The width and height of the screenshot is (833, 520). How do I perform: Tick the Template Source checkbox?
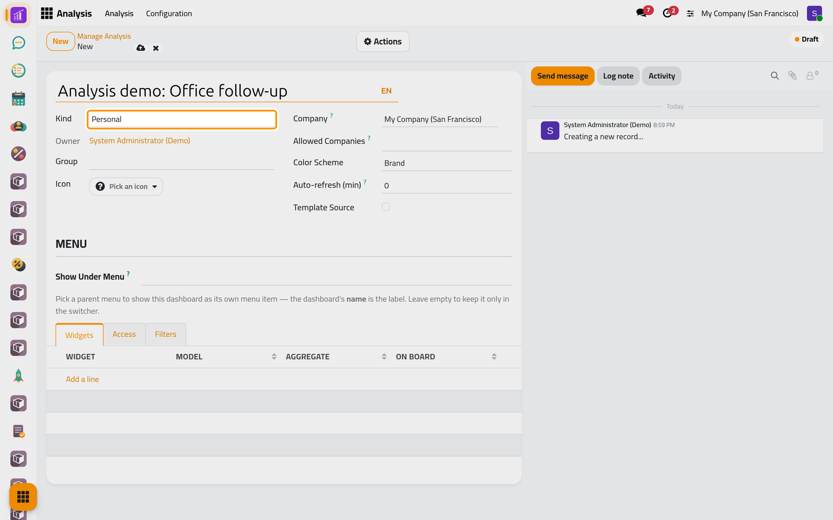pyautogui.click(x=386, y=207)
